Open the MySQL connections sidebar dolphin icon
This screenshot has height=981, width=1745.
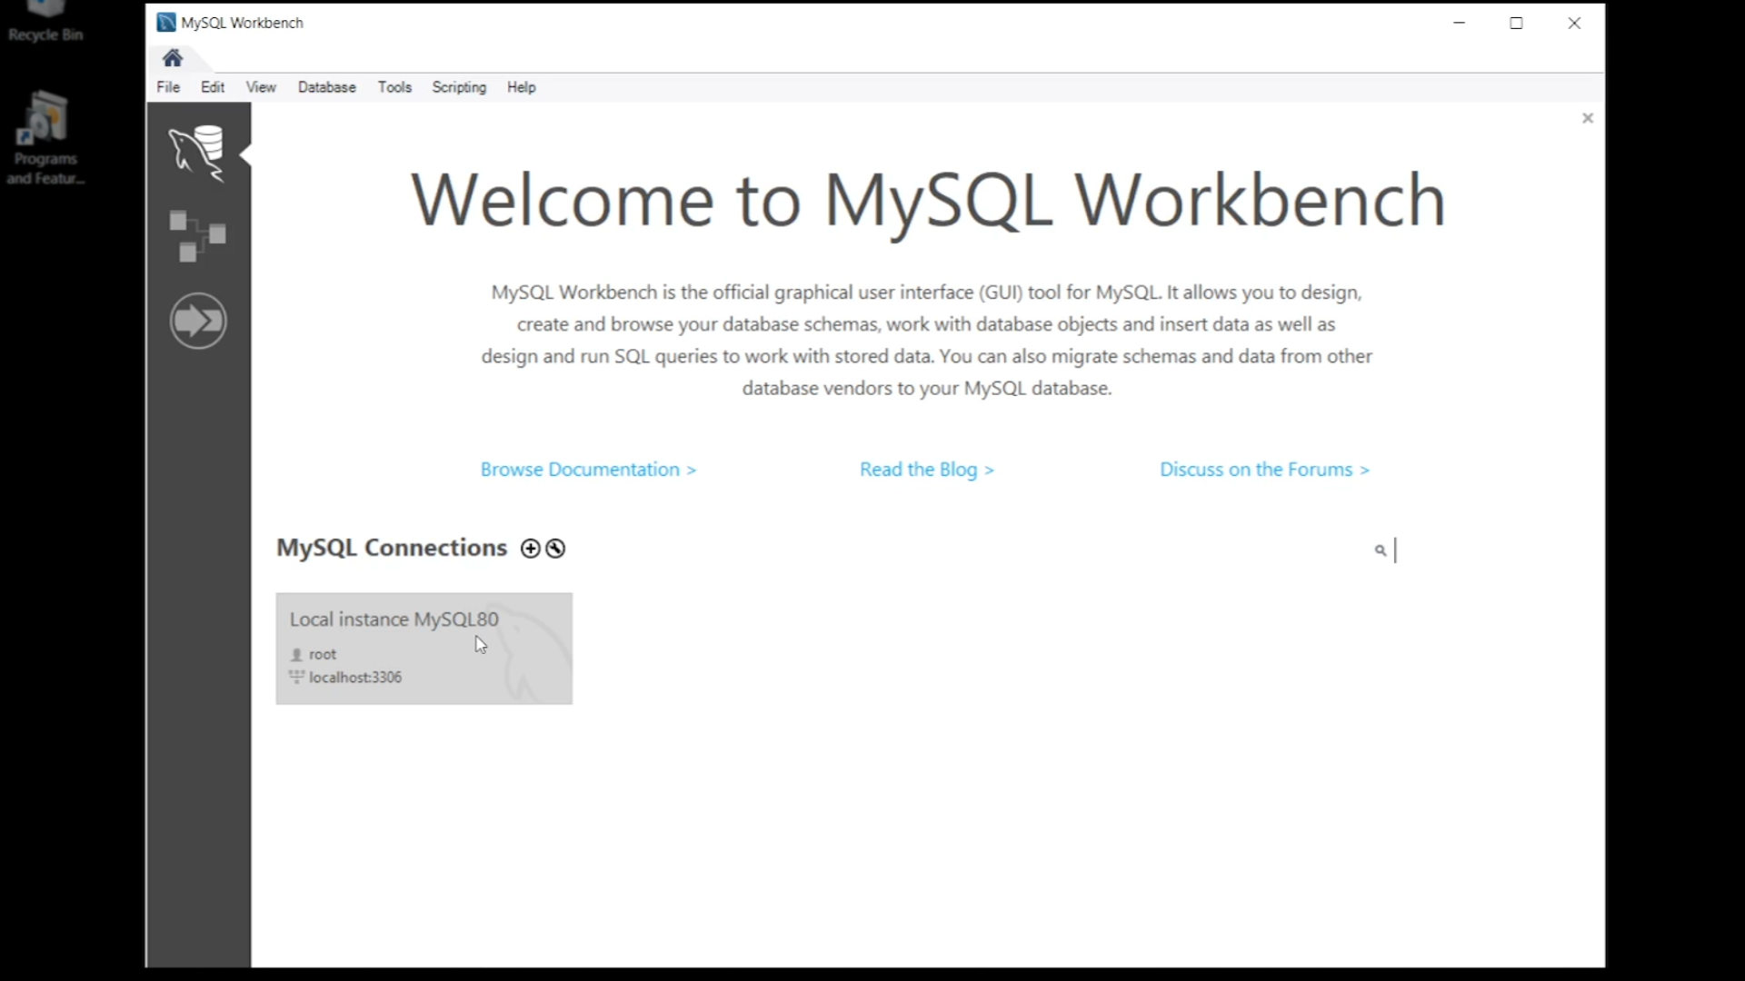[x=197, y=153]
